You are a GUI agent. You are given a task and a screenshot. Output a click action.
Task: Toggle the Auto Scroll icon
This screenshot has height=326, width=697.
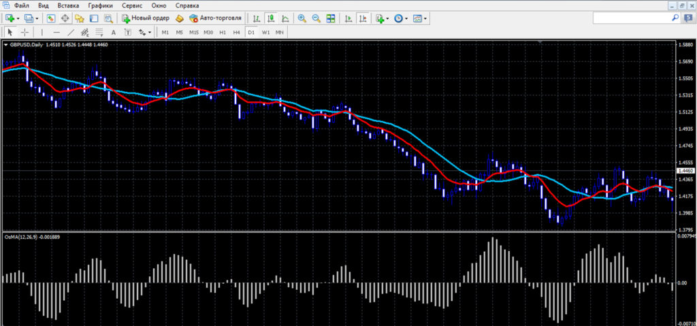[349, 18]
